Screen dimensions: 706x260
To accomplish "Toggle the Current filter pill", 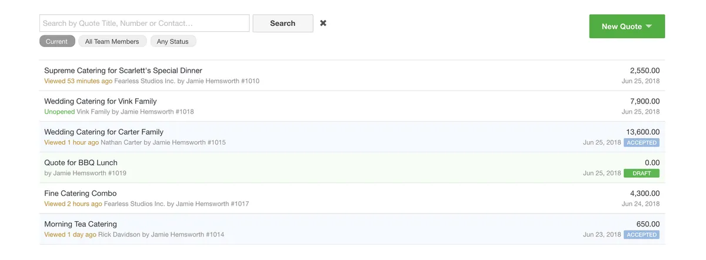I will point(57,41).
